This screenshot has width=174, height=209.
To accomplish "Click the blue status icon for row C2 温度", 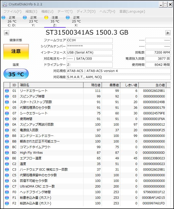I will (7, 164).
